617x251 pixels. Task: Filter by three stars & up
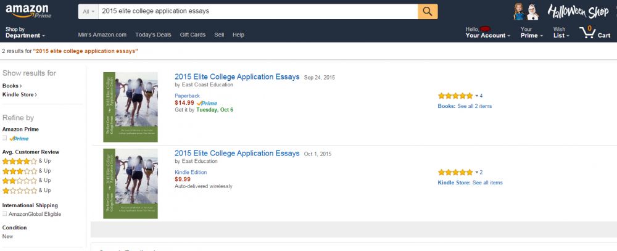pyautogui.click(x=20, y=170)
